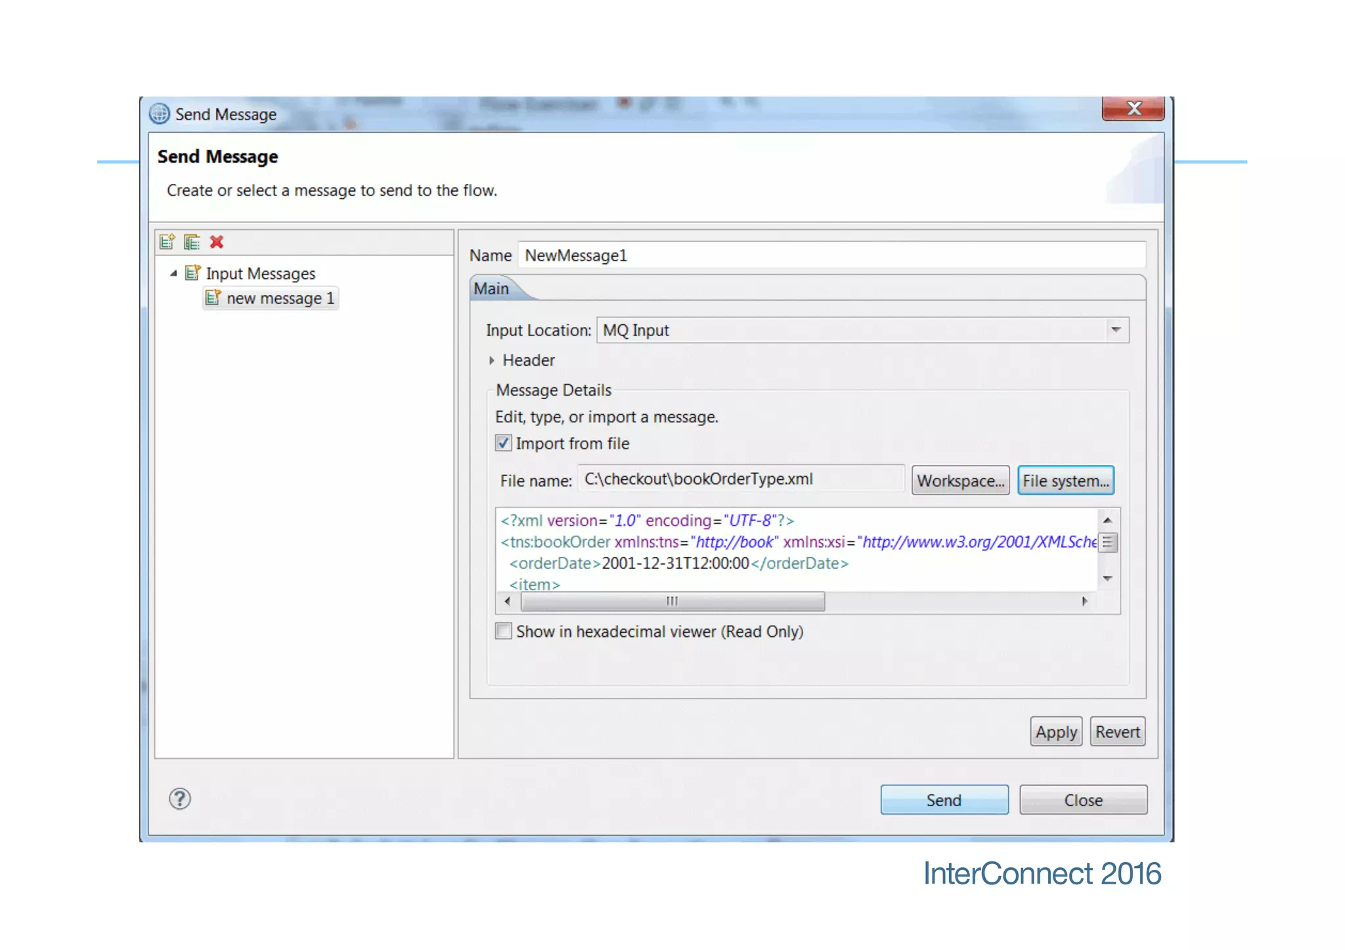Viewport: 1345px width, 950px height.
Task: Collapse the Input Messages tree node
Action: (173, 273)
